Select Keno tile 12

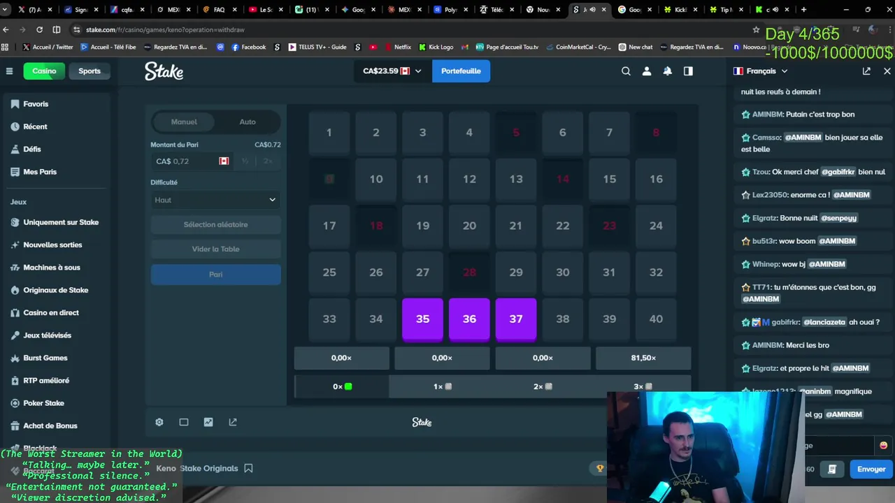[x=469, y=180]
